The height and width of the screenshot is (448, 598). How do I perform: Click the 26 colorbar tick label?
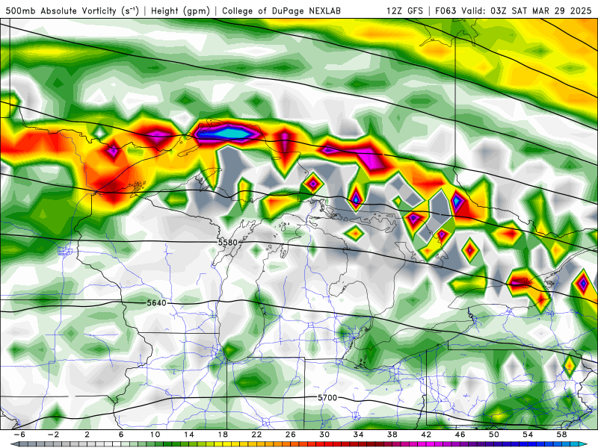291,435
